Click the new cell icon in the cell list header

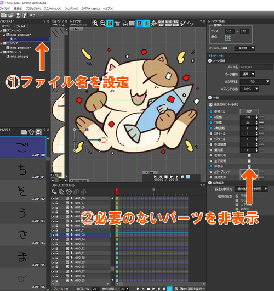click(x=24, y=132)
